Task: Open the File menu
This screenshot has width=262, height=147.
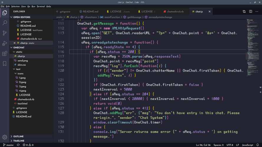Action: [3, 6]
